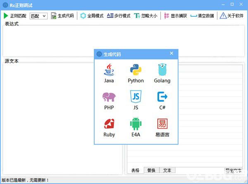Select the PHP elephant icon
This screenshot has width=248, height=184.
109,97
